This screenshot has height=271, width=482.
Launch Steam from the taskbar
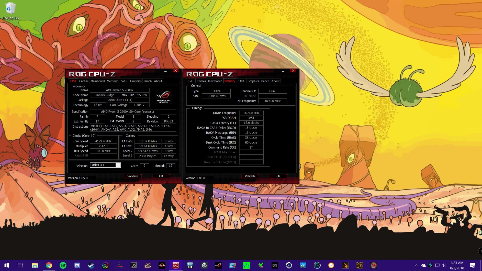91,265
